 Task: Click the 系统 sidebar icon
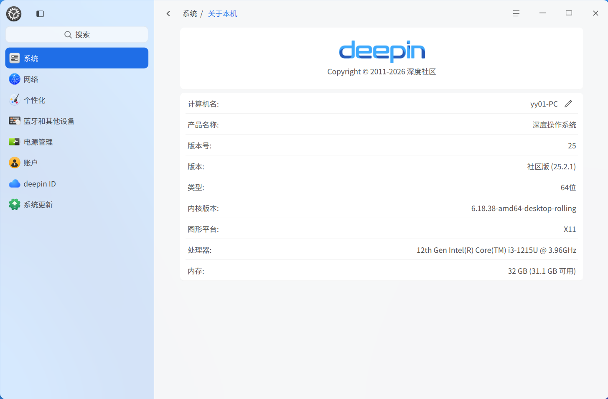[x=15, y=58]
